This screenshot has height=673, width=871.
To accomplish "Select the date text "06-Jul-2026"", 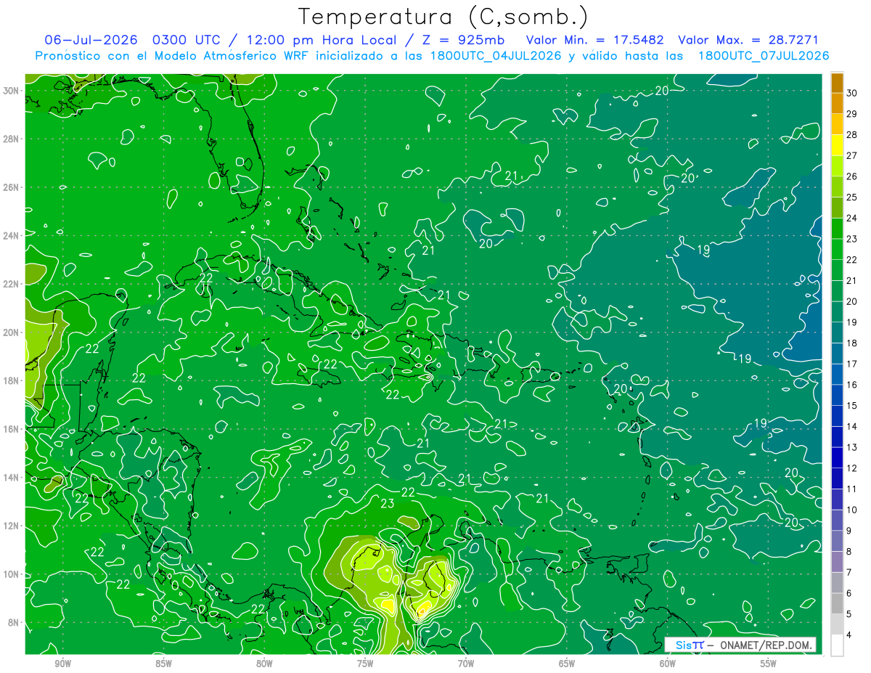I will pos(91,39).
